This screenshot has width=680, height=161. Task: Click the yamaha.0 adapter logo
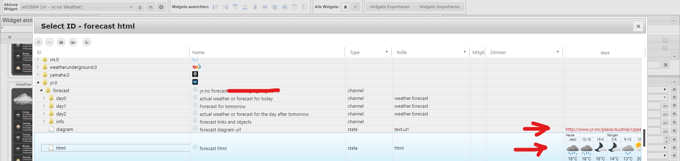click(x=195, y=74)
